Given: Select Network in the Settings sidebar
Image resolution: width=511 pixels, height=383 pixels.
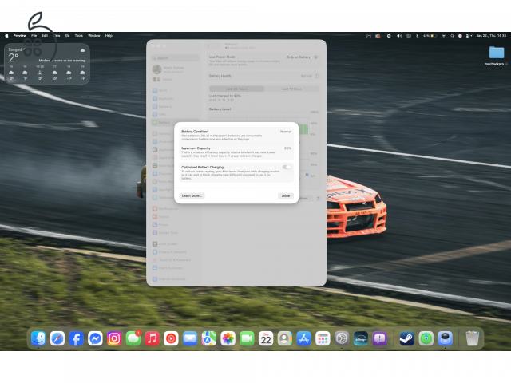Looking at the screenshot, I should (x=176, y=106).
